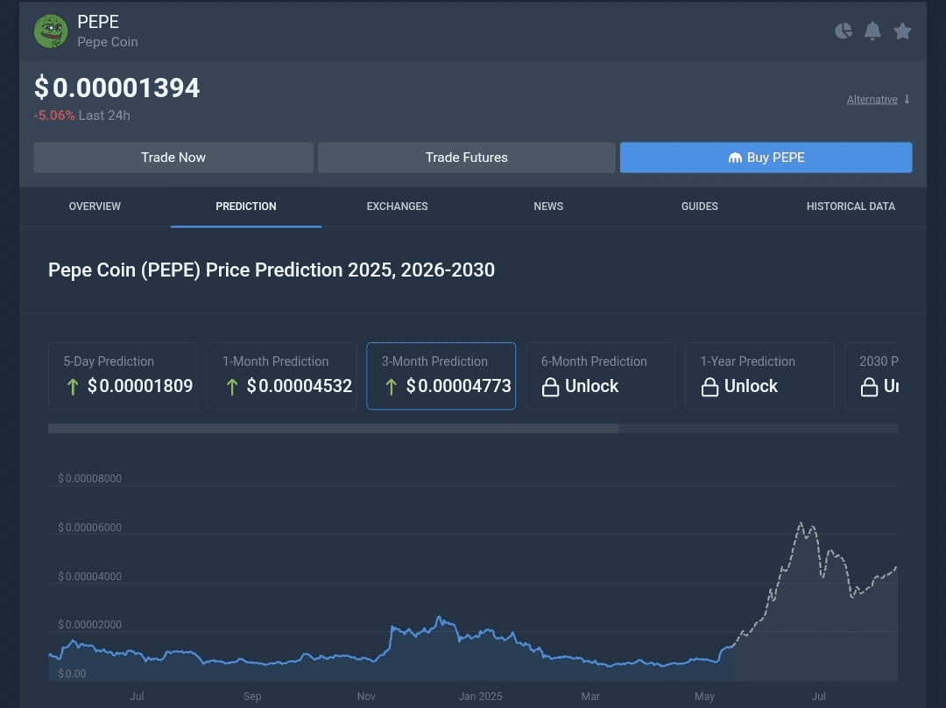Viewport: 946px width, 708px height.
Task: Open the portfolio pie chart icon
Action: click(843, 31)
